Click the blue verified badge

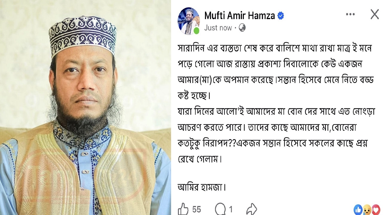(281, 16)
